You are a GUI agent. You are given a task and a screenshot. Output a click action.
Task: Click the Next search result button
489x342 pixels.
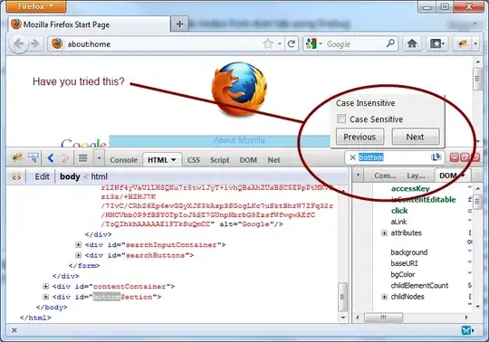[415, 137]
